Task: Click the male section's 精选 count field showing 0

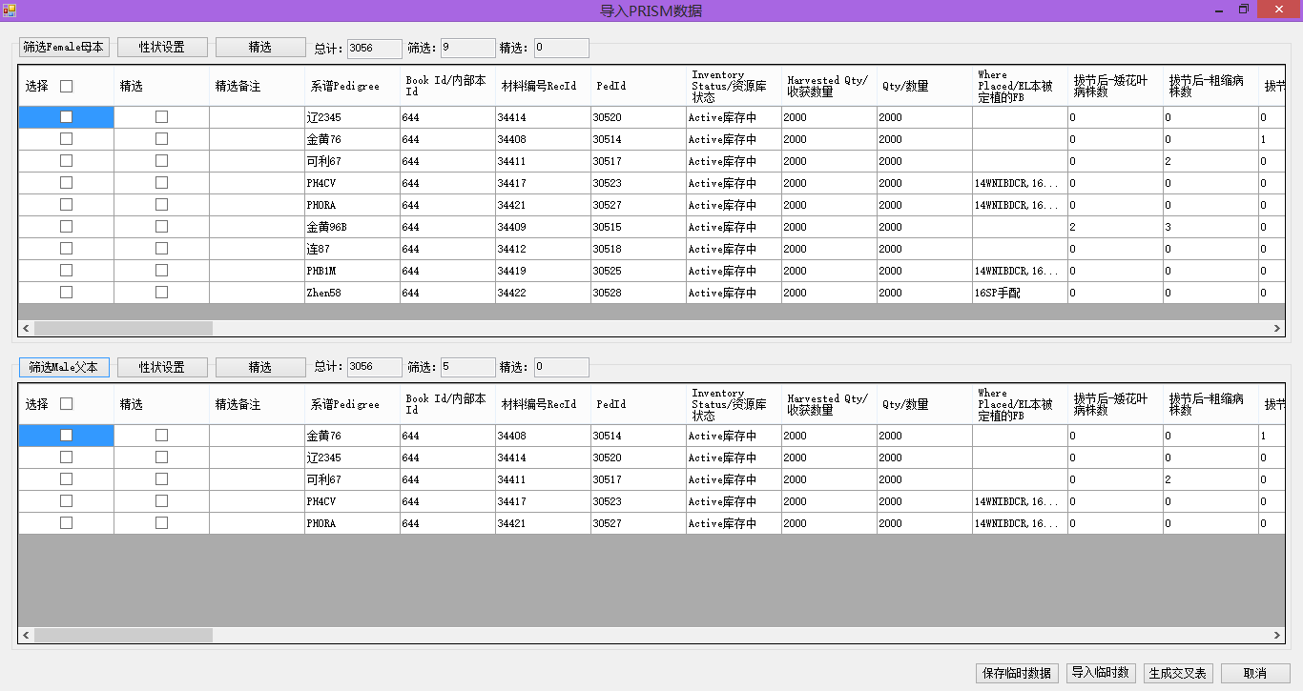Action: (561, 367)
